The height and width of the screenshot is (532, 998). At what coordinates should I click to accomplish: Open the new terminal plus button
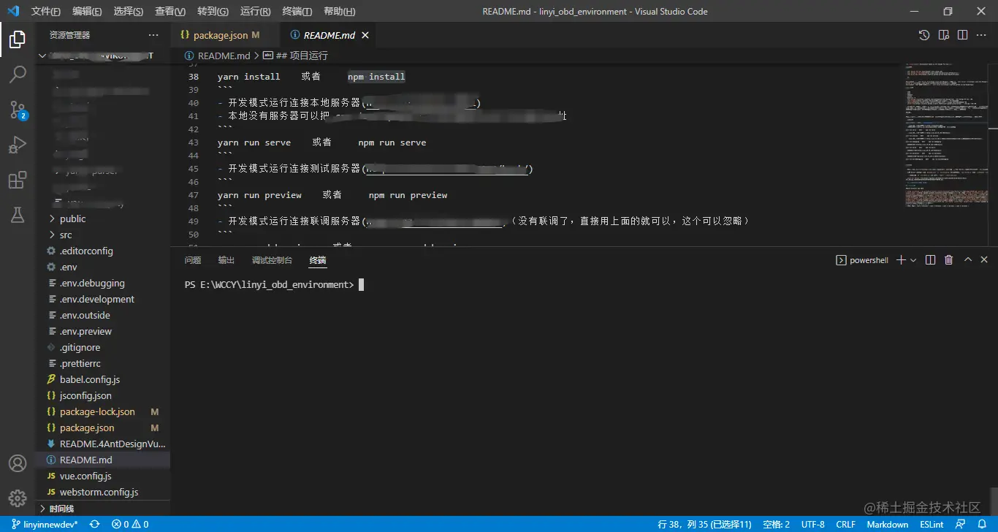(901, 260)
